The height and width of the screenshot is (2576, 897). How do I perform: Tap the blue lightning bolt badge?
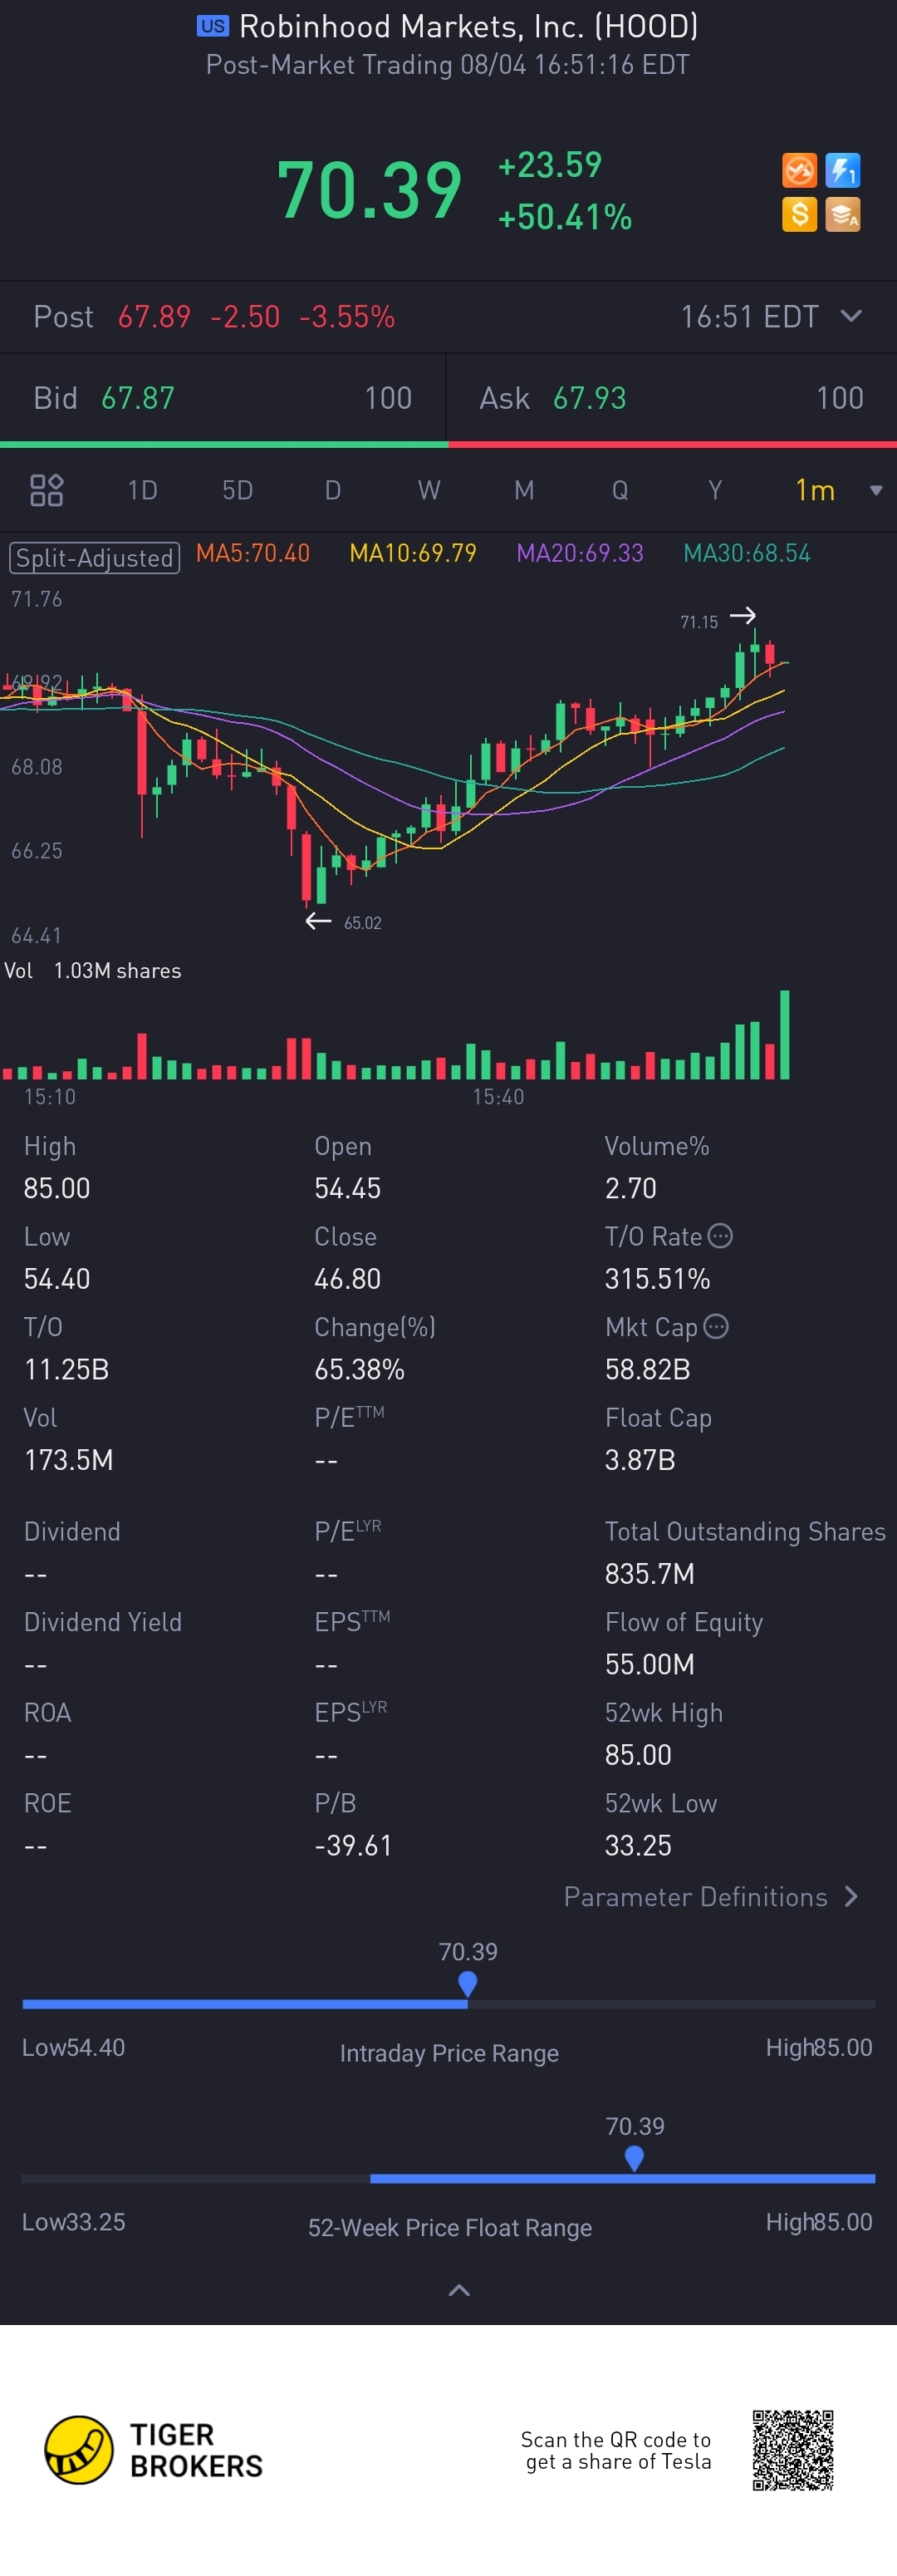pyautogui.click(x=842, y=170)
